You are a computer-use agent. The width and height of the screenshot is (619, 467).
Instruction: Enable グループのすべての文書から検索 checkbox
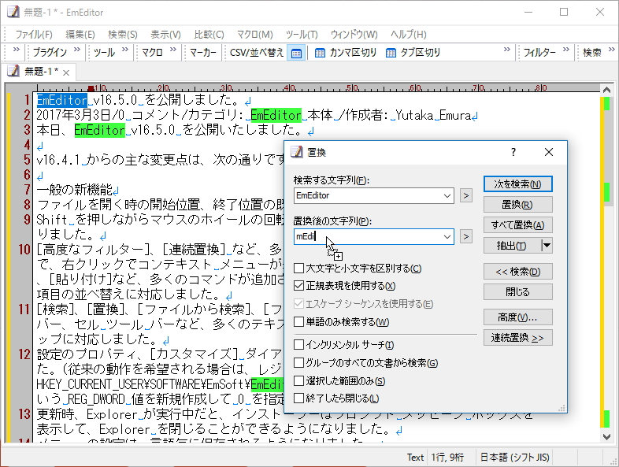[x=298, y=362]
